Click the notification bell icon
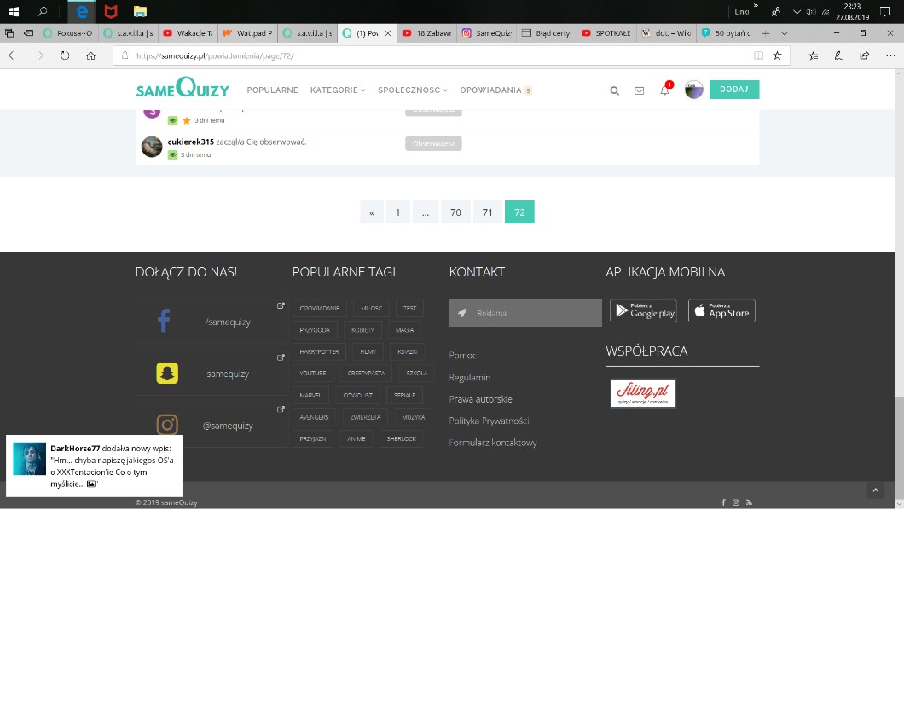 click(x=664, y=90)
